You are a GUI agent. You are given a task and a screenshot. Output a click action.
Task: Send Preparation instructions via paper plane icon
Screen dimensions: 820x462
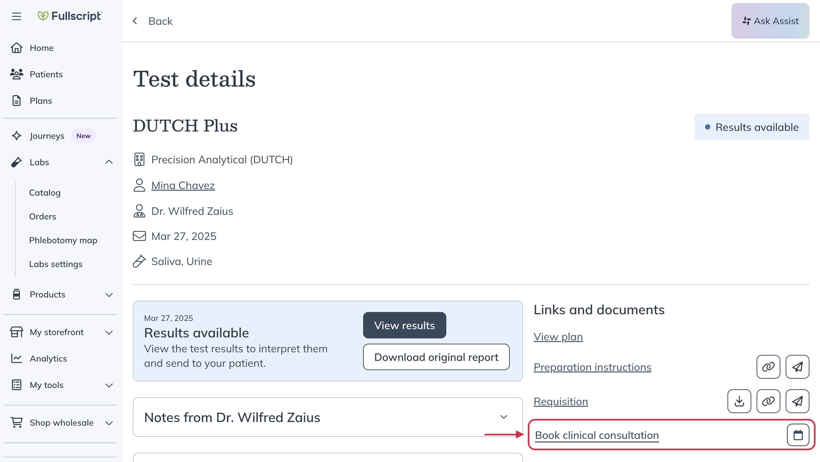point(798,367)
